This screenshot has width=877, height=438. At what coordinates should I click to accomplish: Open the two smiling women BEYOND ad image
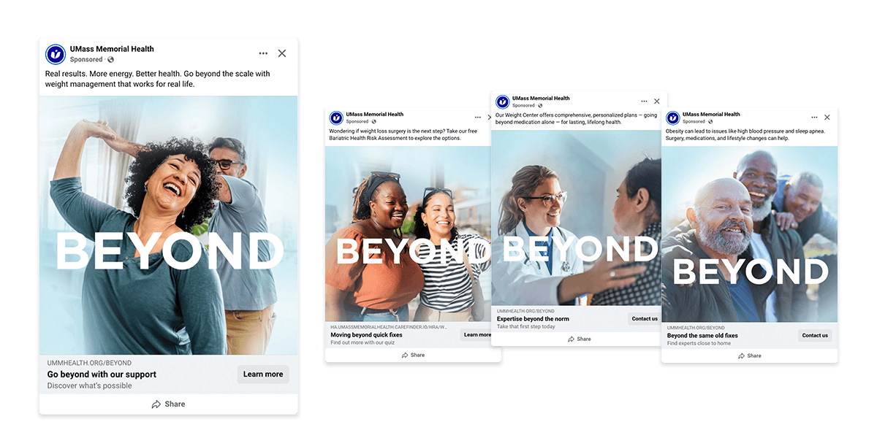(x=408, y=234)
